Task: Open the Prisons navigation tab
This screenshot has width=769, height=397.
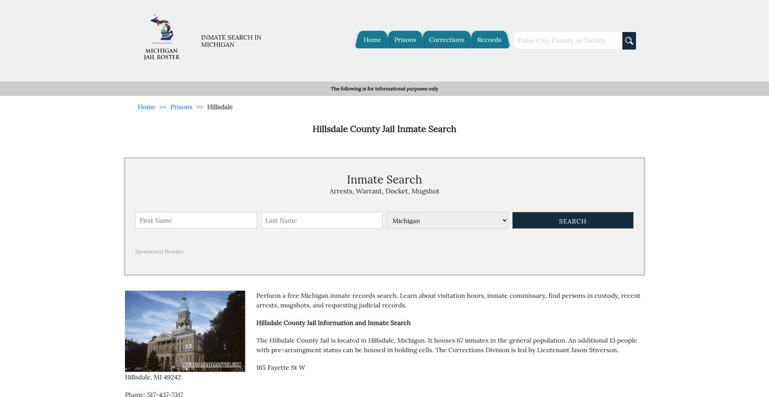Action: coord(405,40)
